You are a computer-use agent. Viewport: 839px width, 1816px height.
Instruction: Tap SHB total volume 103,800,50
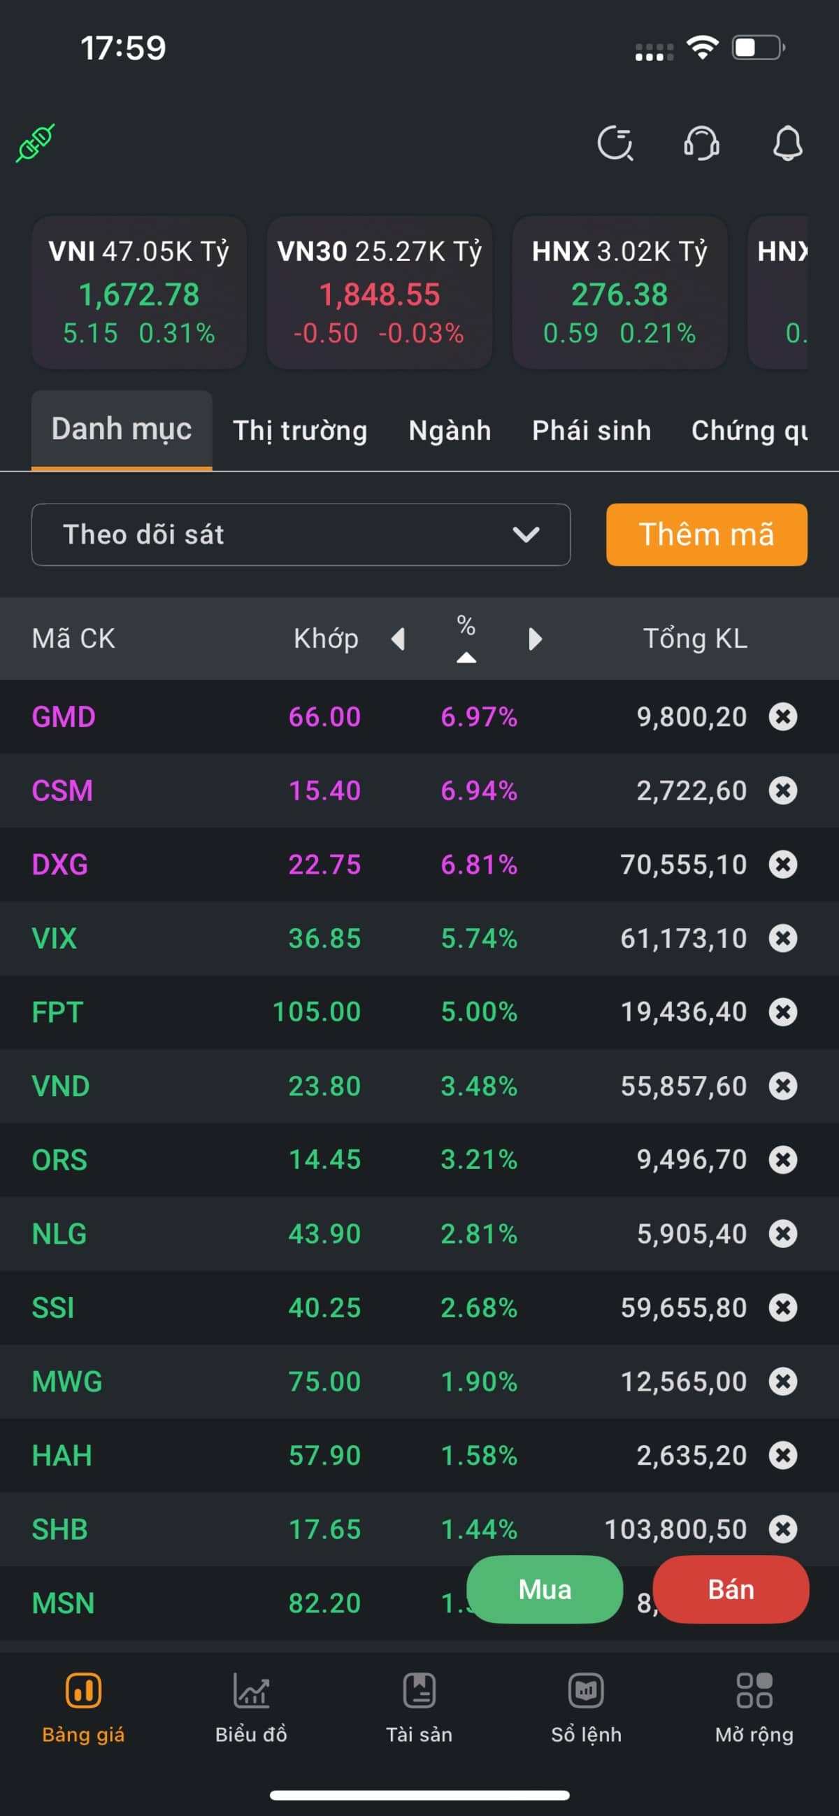pos(675,1530)
